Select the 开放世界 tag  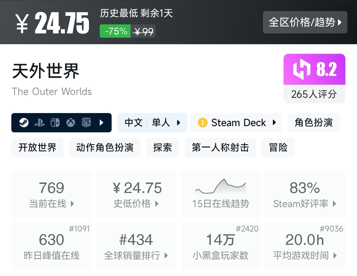click(x=37, y=148)
